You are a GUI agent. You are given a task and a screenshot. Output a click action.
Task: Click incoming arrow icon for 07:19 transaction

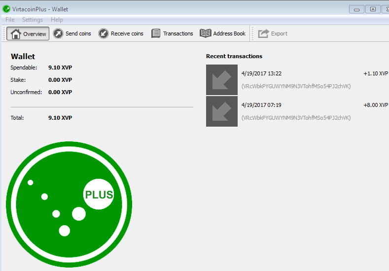point(222,111)
